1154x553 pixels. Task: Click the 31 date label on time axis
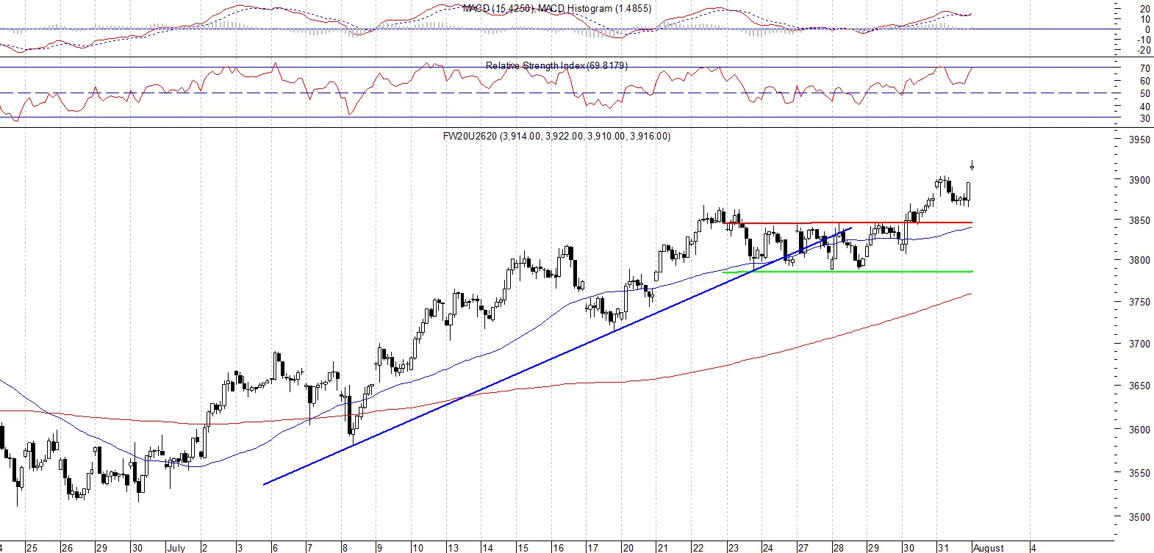943,548
